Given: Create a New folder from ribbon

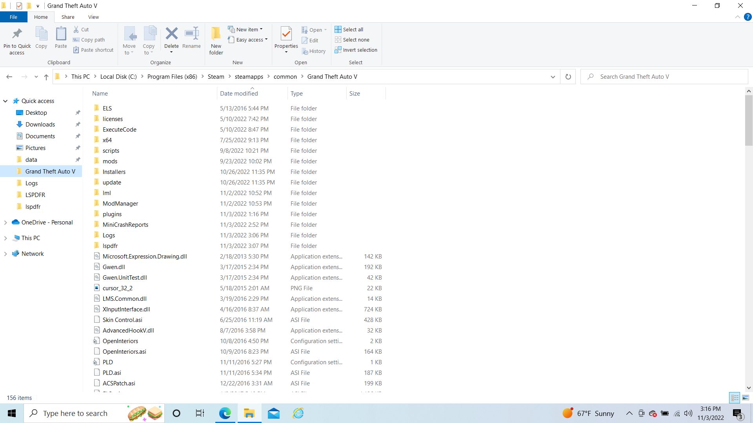Looking at the screenshot, I should coord(216,41).
